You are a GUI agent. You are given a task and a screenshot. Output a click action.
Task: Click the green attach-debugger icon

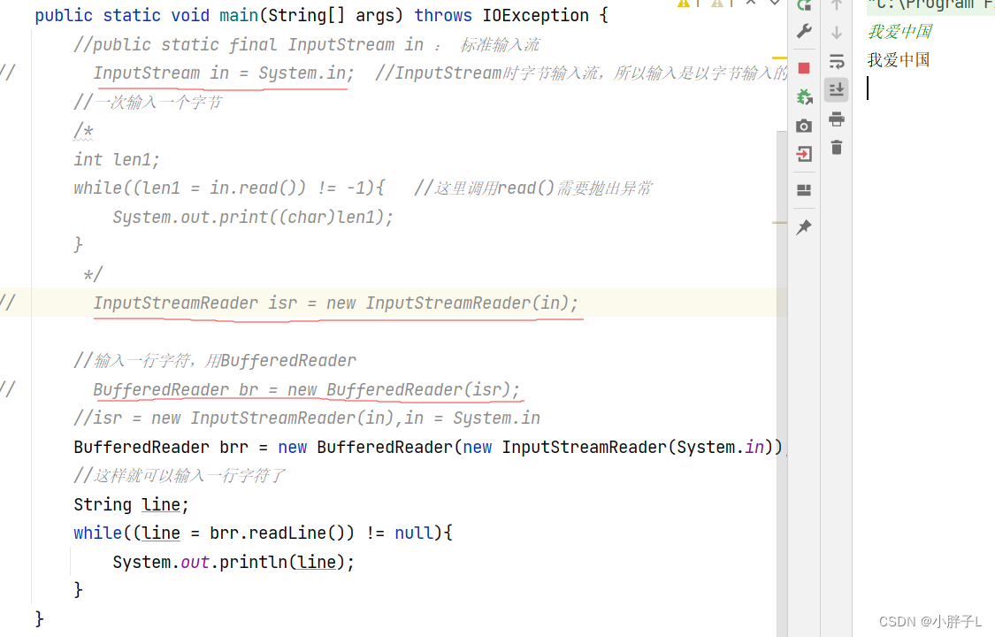(804, 96)
